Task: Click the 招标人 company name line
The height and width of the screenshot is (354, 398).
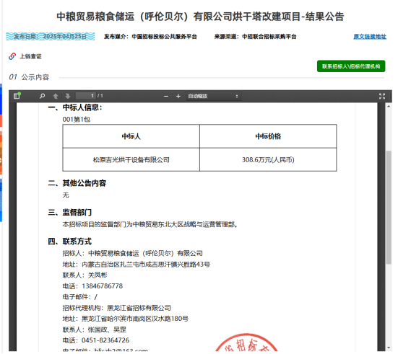Action: point(132,254)
